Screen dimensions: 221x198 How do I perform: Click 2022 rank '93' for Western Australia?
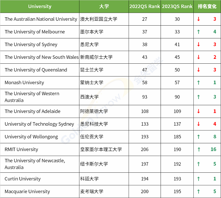[x=145, y=97]
